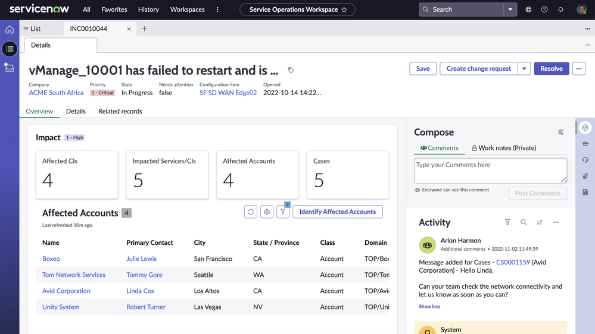
Task: Open SF SD WAN Edge02 configuration item
Action: tap(228, 92)
